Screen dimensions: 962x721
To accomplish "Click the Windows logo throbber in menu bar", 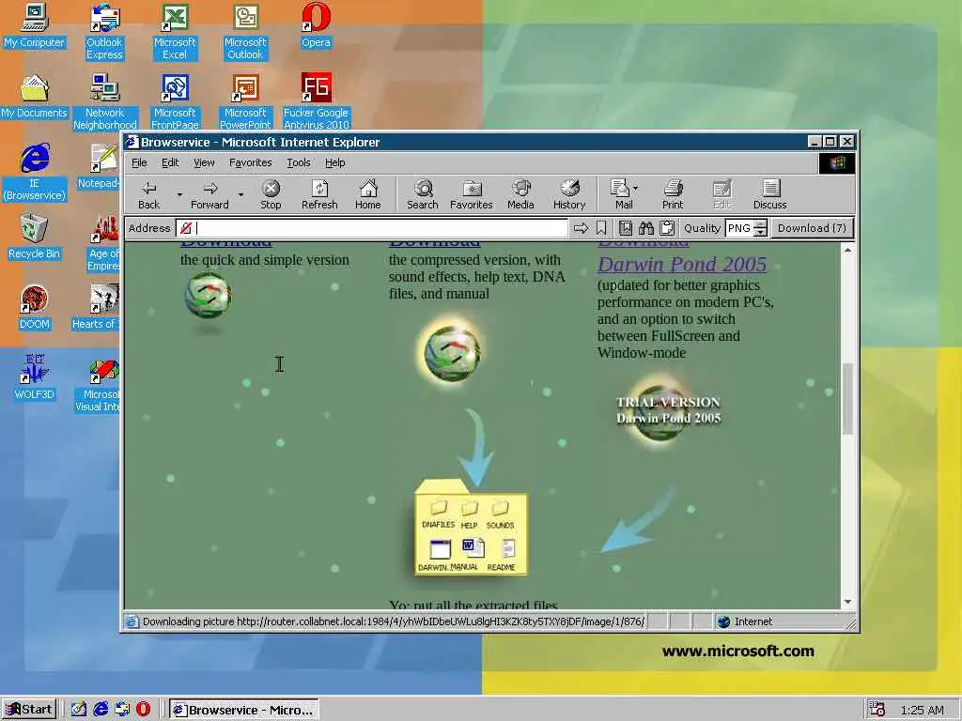I will point(837,163).
